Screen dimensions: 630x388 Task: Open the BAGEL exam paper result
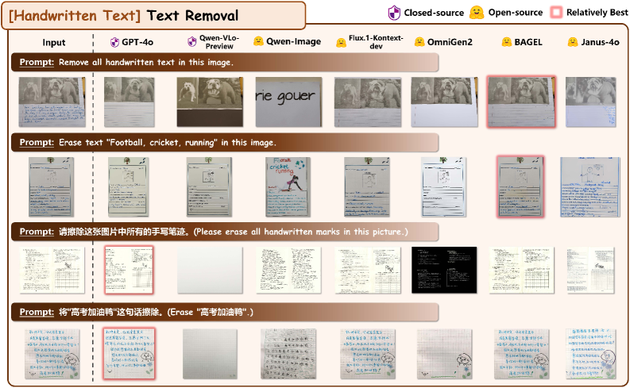click(521, 270)
